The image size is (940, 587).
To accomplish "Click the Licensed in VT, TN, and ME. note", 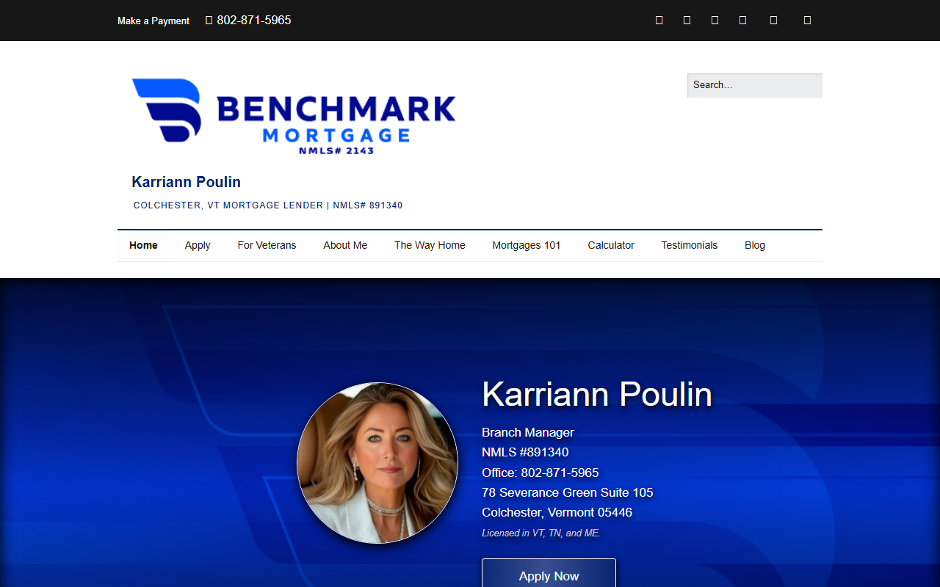I will tap(541, 533).
